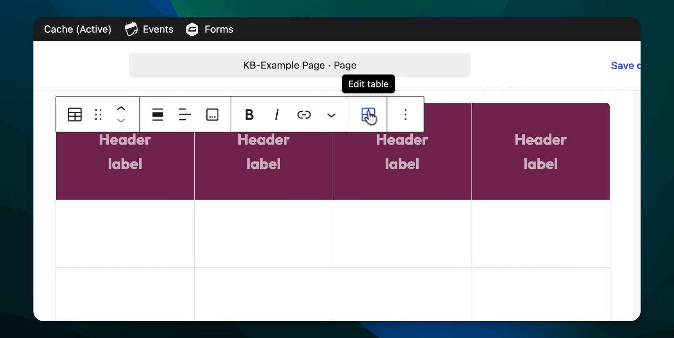Open the block alignment options
This screenshot has height=338, width=674.
click(158, 115)
